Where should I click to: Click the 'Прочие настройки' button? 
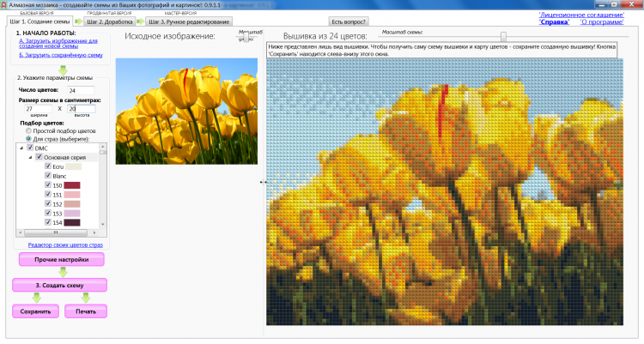pos(62,259)
